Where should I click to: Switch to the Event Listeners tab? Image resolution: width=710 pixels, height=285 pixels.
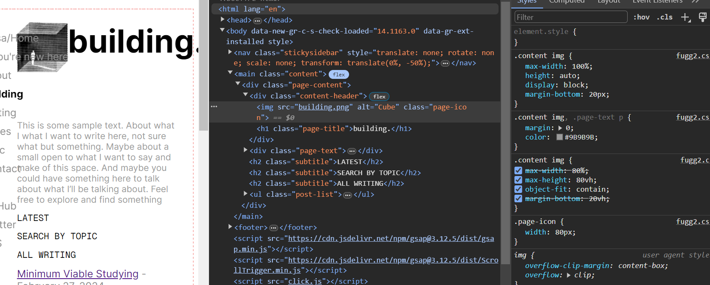coord(657,2)
